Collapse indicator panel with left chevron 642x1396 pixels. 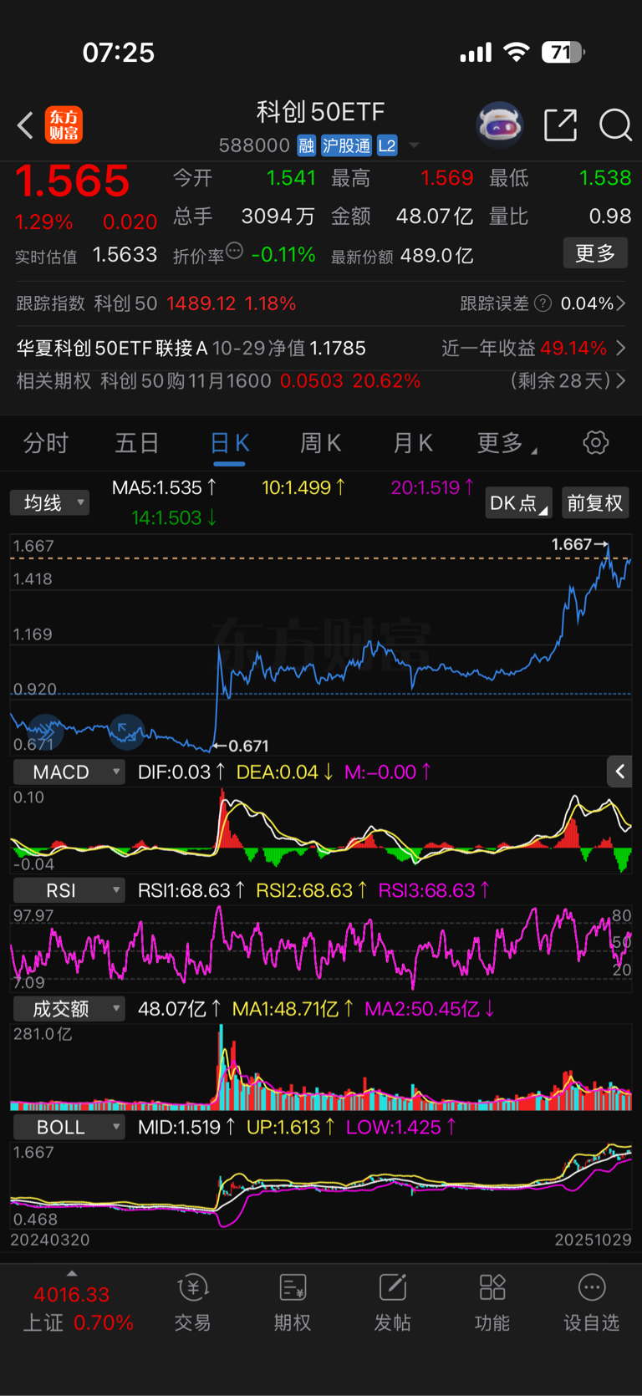tap(619, 772)
